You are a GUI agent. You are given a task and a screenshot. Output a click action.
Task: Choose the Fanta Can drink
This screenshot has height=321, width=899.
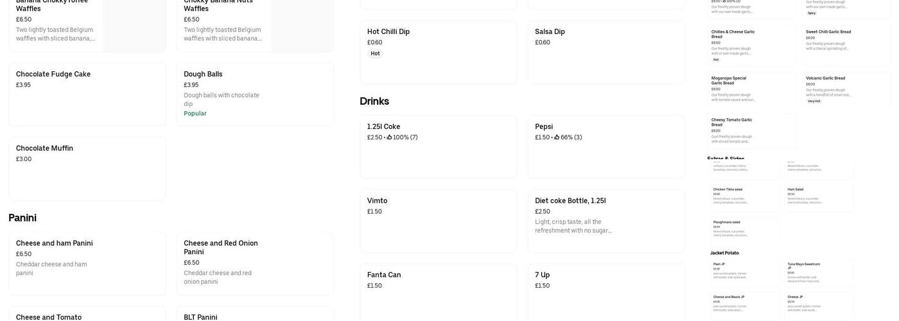[x=438, y=292]
